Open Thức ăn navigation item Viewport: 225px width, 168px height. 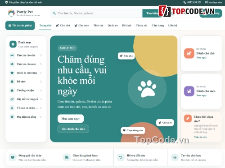pyautogui.click(x=99, y=26)
